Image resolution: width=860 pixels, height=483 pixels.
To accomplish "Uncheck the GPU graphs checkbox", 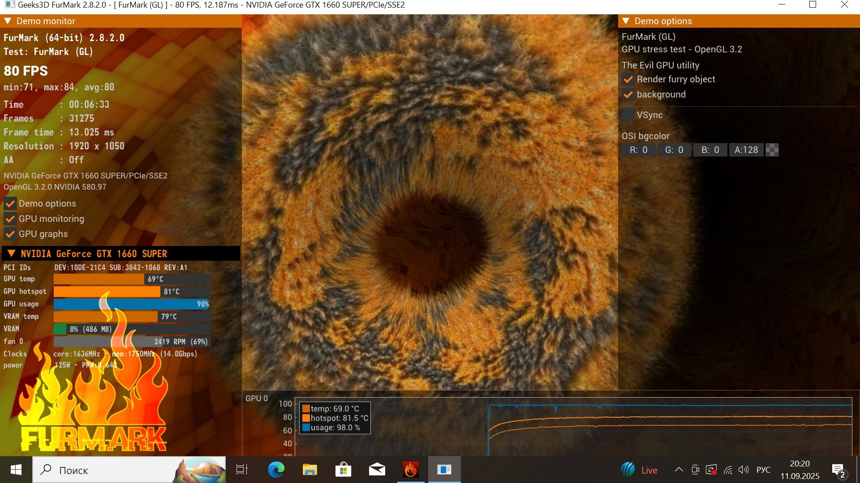I will click(10, 234).
